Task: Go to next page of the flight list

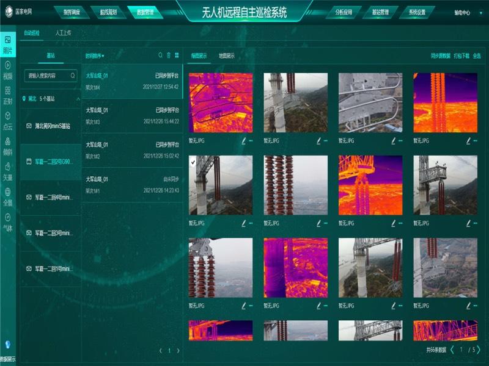Action: pyautogui.click(x=178, y=351)
